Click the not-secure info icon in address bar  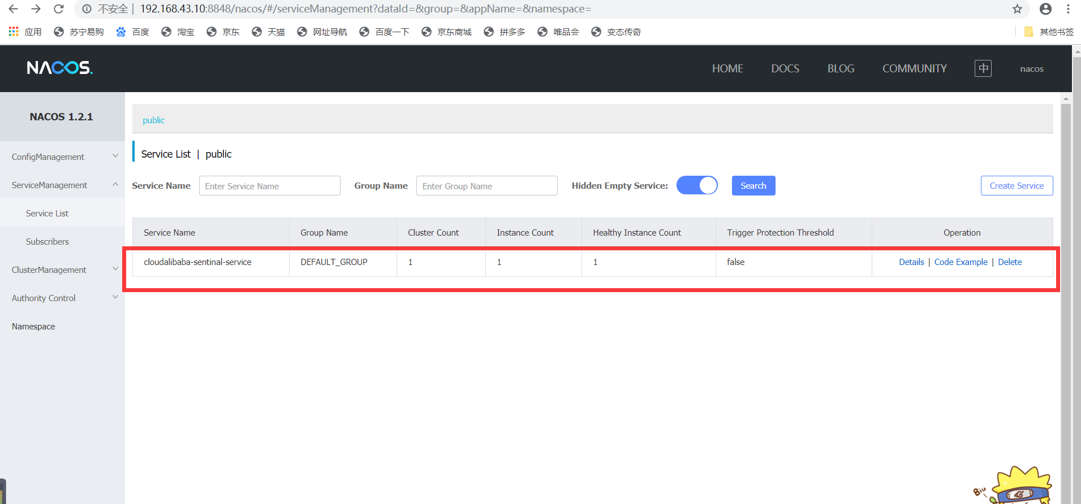pyautogui.click(x=87, y=9)
